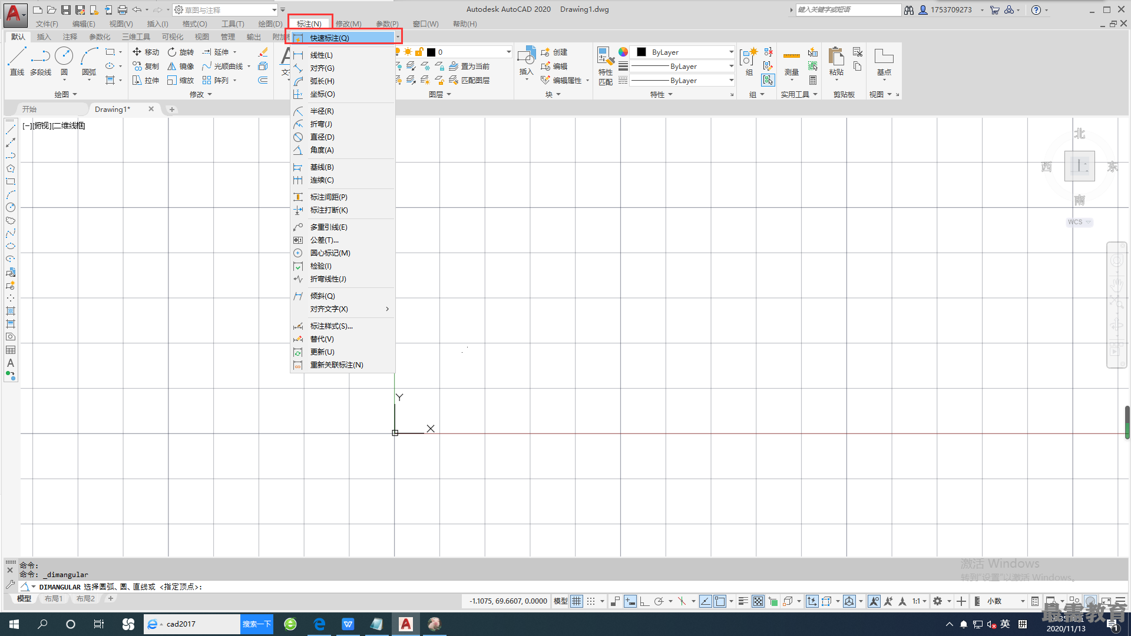Toggle 2D object snap in the status bar
Screen dimensions: 1131x636
719,601
